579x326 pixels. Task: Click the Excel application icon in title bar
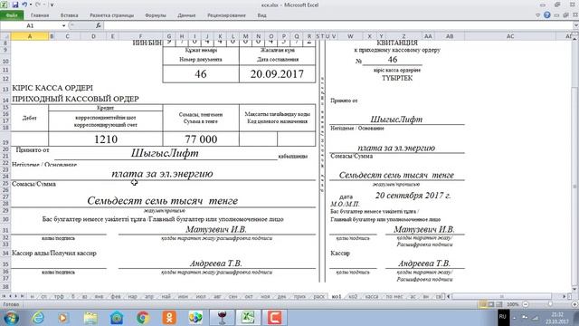(5, 5)
